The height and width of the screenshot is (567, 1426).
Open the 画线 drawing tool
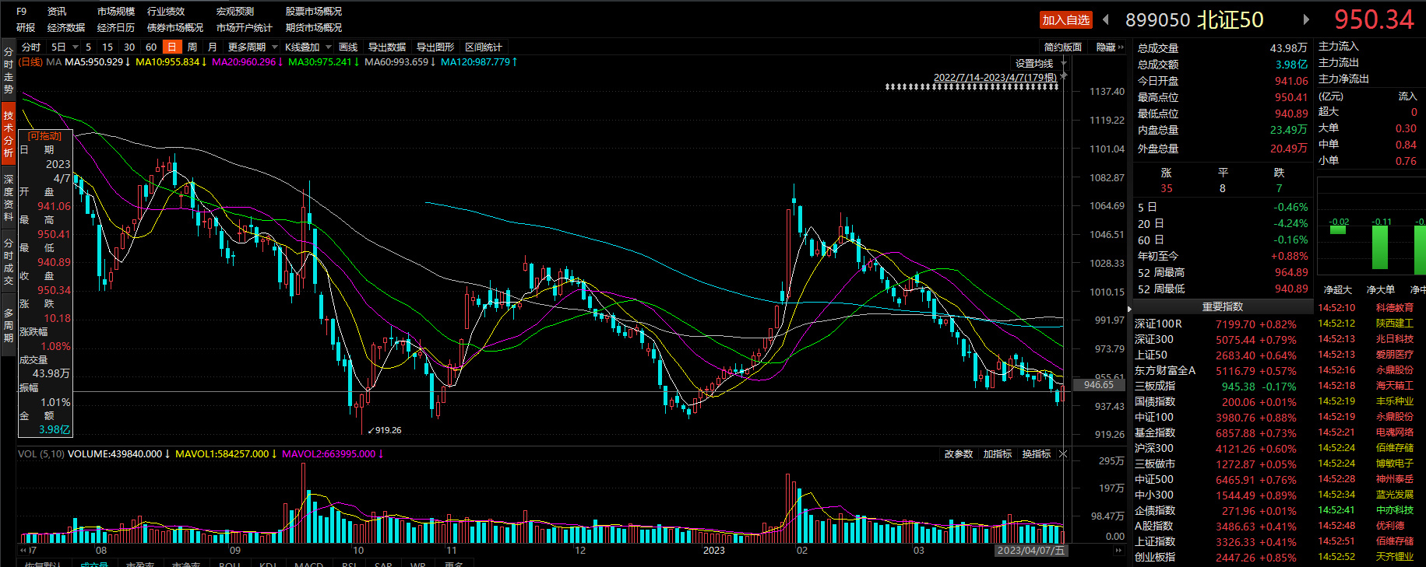tap(348, 47)
